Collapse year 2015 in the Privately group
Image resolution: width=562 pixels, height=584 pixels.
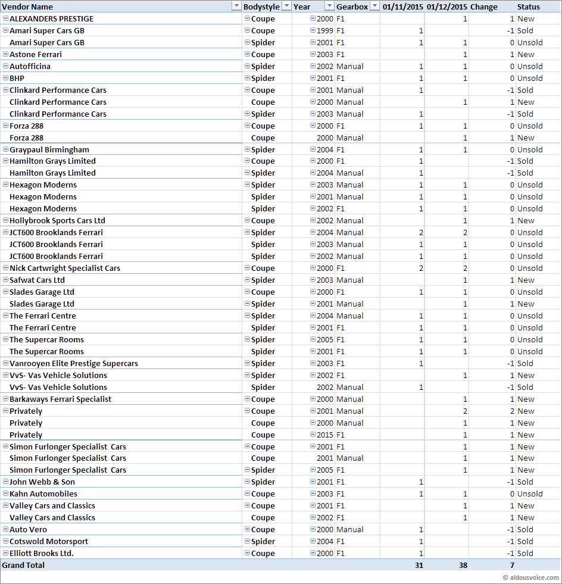pyautogui.click(x=313, y=435)
